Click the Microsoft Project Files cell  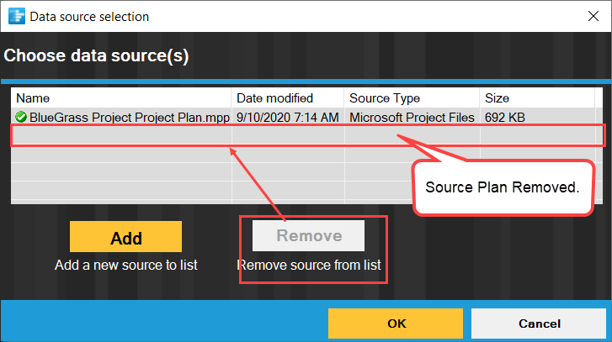coord(412,118)
